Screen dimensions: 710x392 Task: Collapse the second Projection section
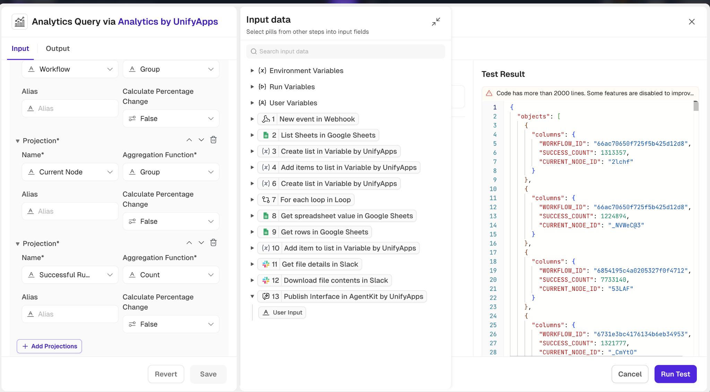point(18,244)
